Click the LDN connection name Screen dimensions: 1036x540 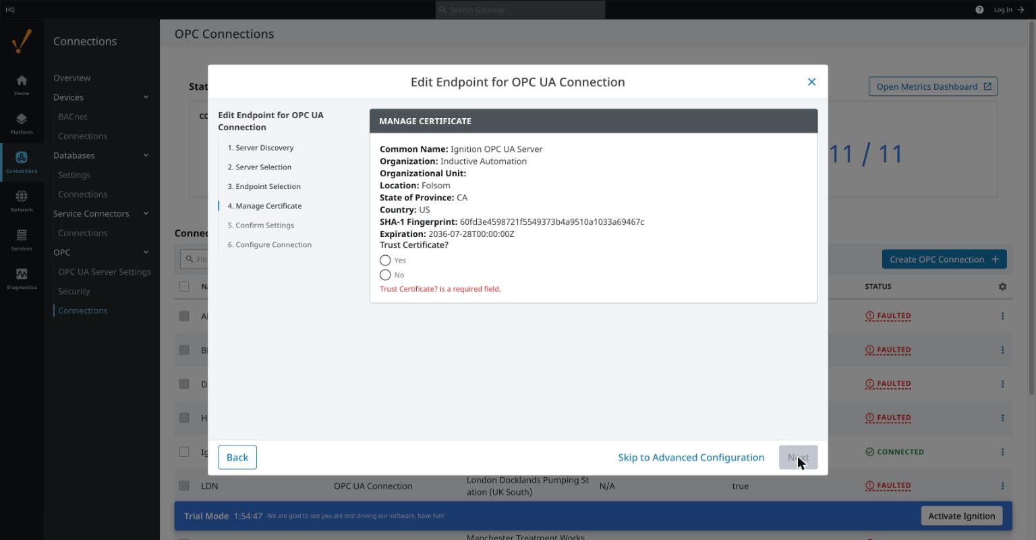point(209,486)
